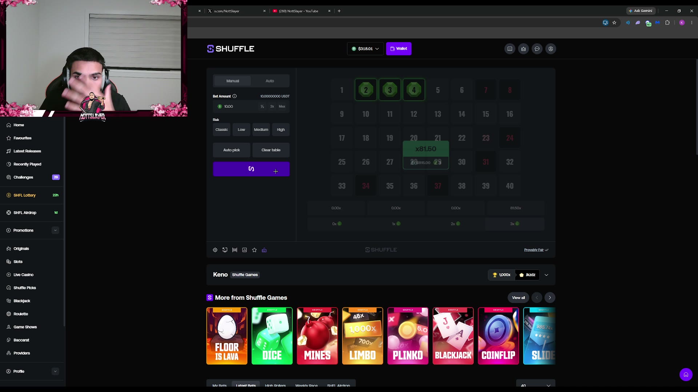Show previous Shuffle Games carousel page
Image resolution: width=698 pixels, height=392 pixels.
(x=537, y=298)
